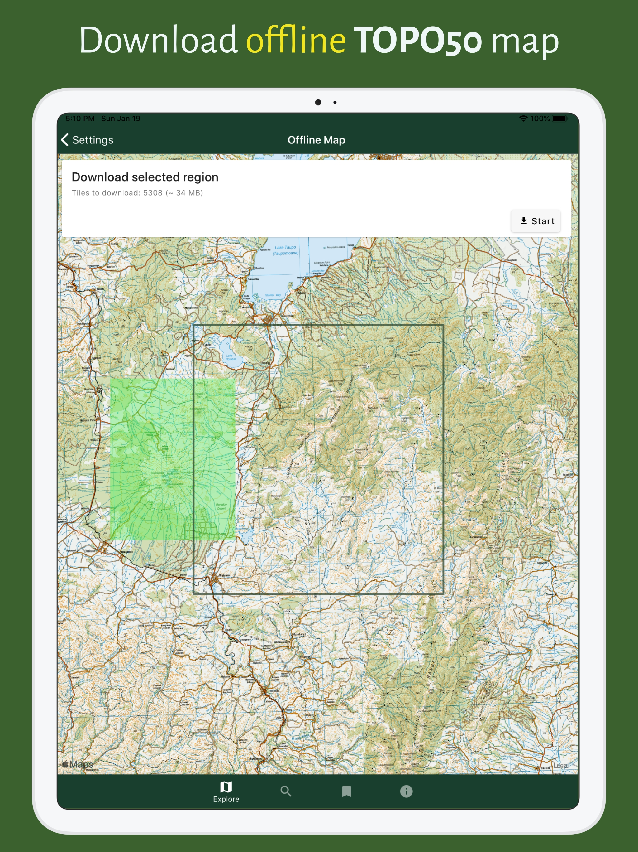
Task: Go back to Settings
Action: [x=87, y=140]
